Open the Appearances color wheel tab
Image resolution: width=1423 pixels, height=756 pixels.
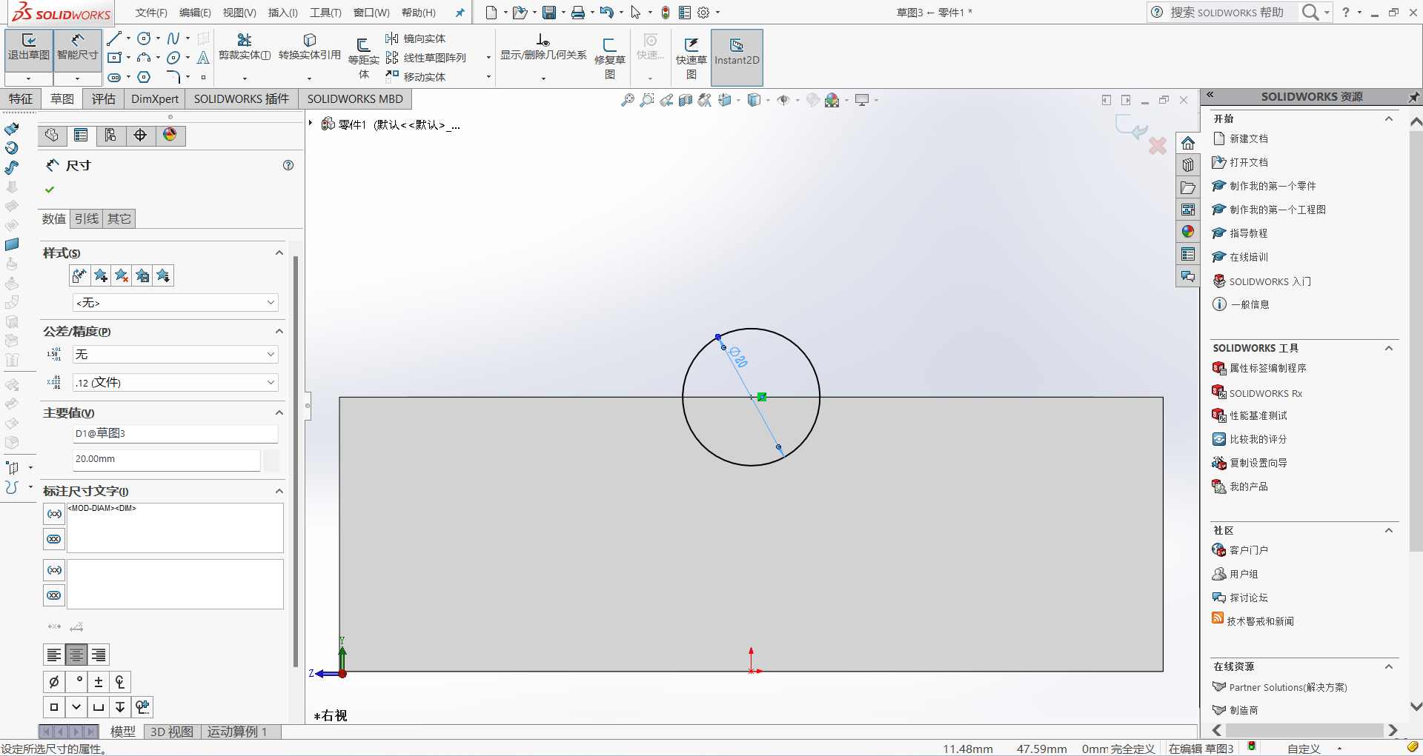(x=170, y=135)
